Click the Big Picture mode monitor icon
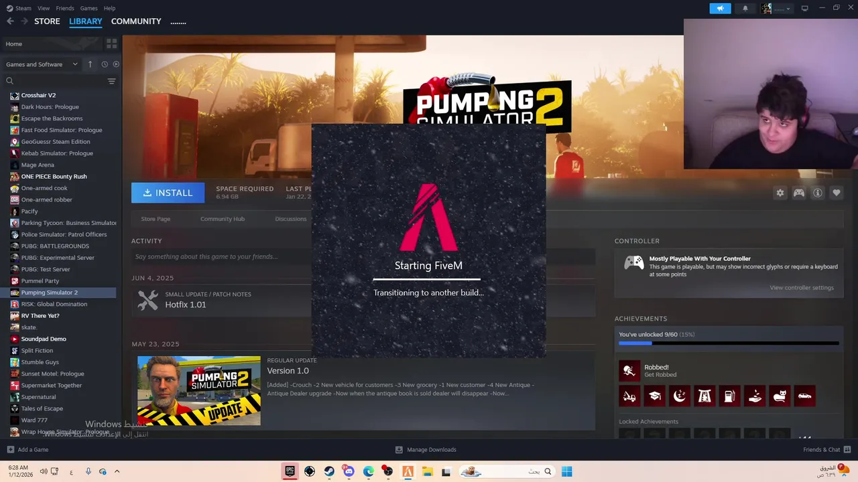 coord(805,8)
